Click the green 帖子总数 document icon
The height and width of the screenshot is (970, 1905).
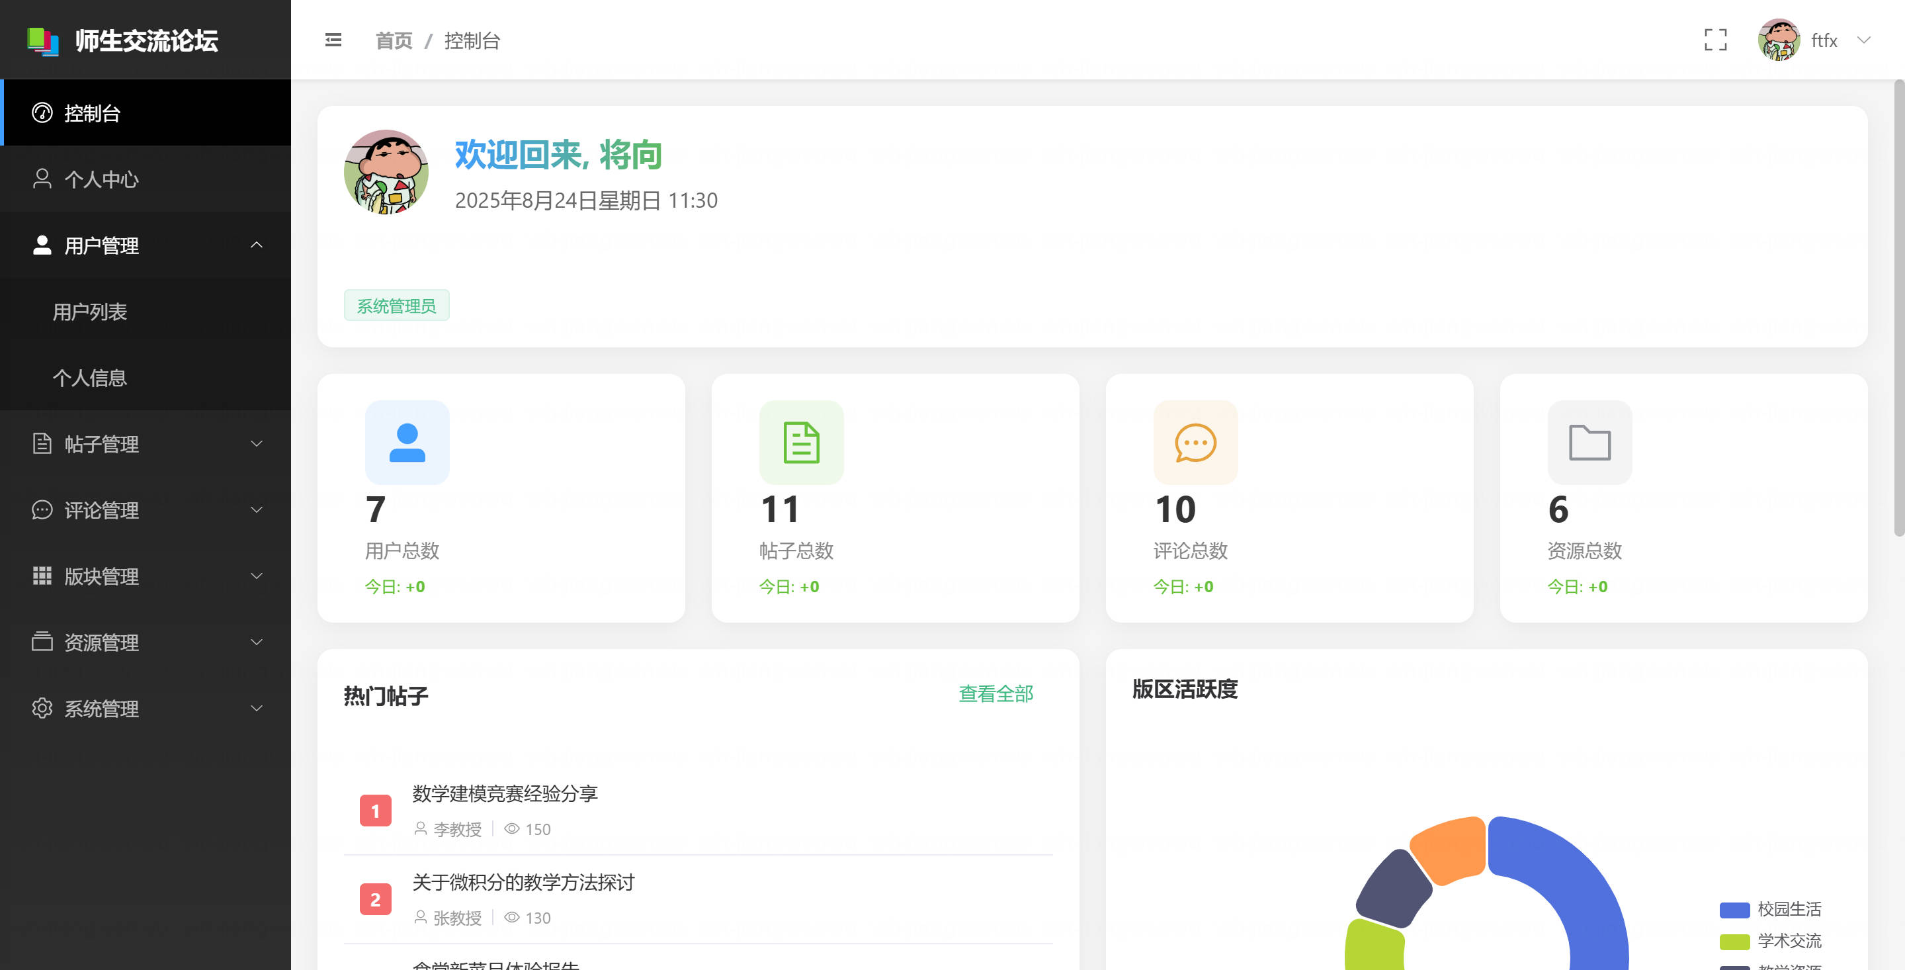click(801, 443)
